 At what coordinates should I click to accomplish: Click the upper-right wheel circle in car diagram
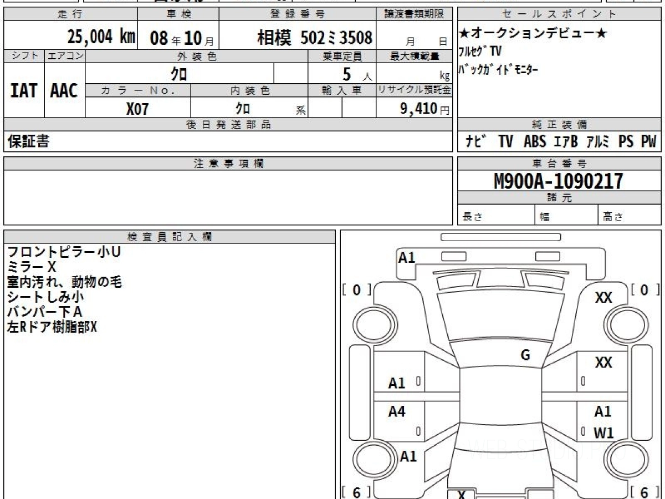pos(626,323)
